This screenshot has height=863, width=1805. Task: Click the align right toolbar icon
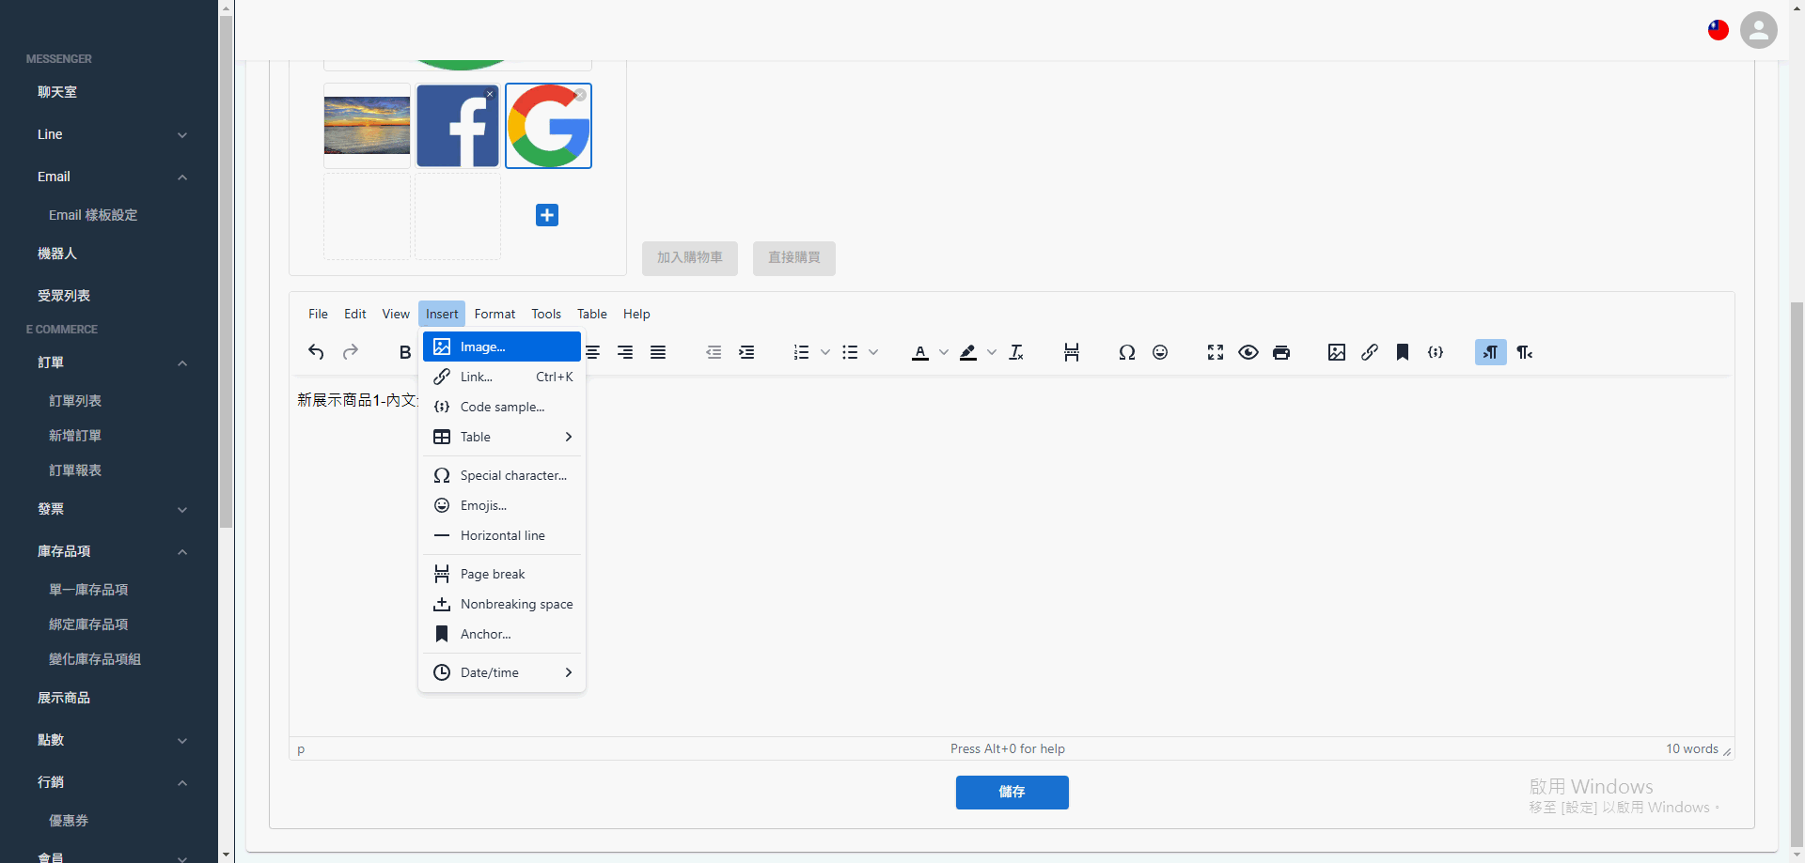click(x=625, y=352)
